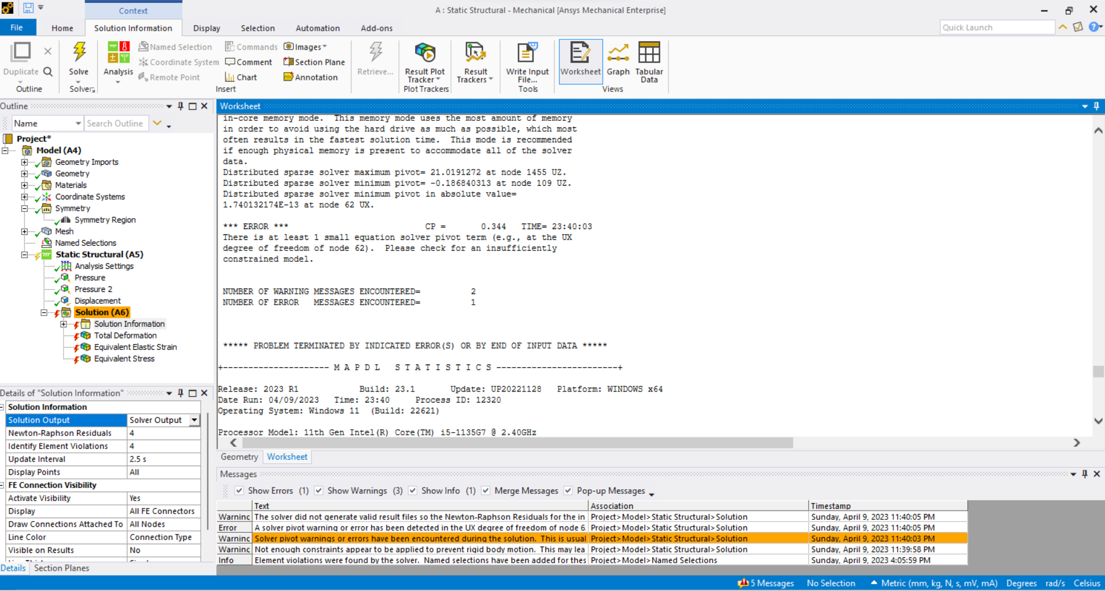This screenshot has width=1105, height=591.
Task: Expand the Geometry Imports node
Action: (x=24, y=162)
